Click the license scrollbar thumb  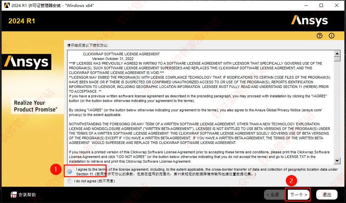click(x=337, y=59)
